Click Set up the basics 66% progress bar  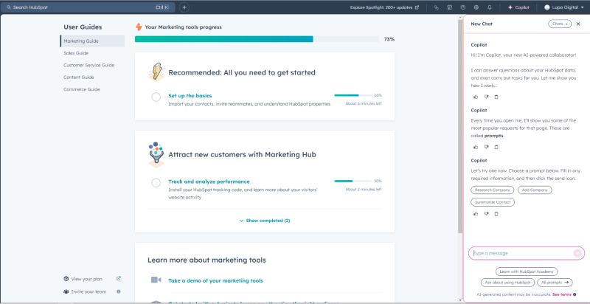353,95
